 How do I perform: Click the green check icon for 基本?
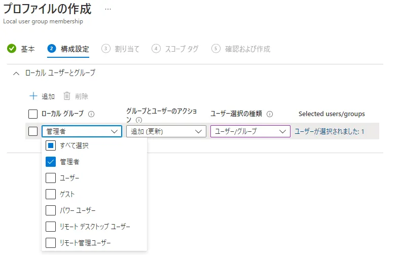12,48
